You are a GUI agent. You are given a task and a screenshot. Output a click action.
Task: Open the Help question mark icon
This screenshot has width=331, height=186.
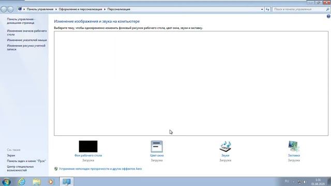[x=328, y=16]
